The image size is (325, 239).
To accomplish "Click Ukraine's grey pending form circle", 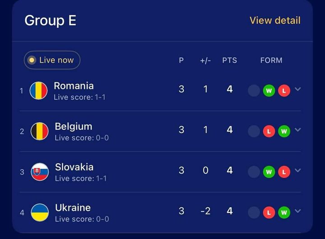I will tap(254, 212).
